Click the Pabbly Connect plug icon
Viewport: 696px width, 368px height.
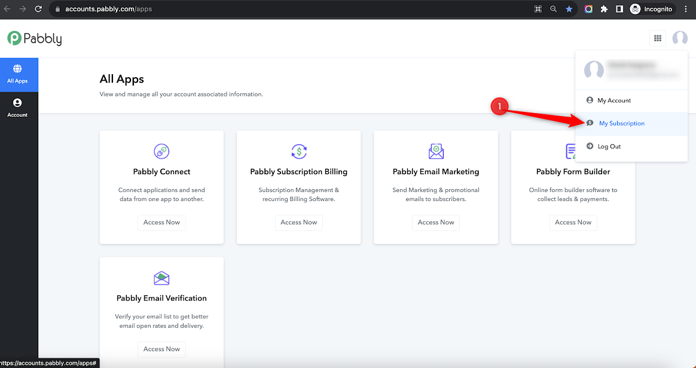pos(161,151)
